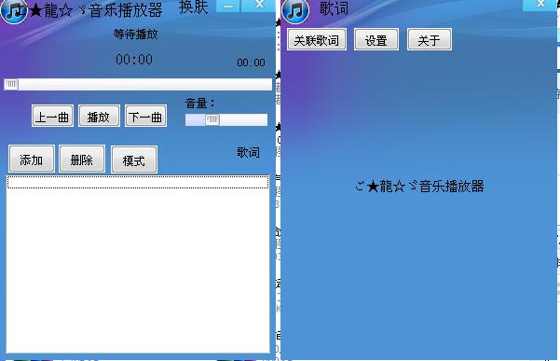Play the previous song with 上一曲
Image resolution: width=560 pixels, height=361 pixels.
[x=52, y=117]
